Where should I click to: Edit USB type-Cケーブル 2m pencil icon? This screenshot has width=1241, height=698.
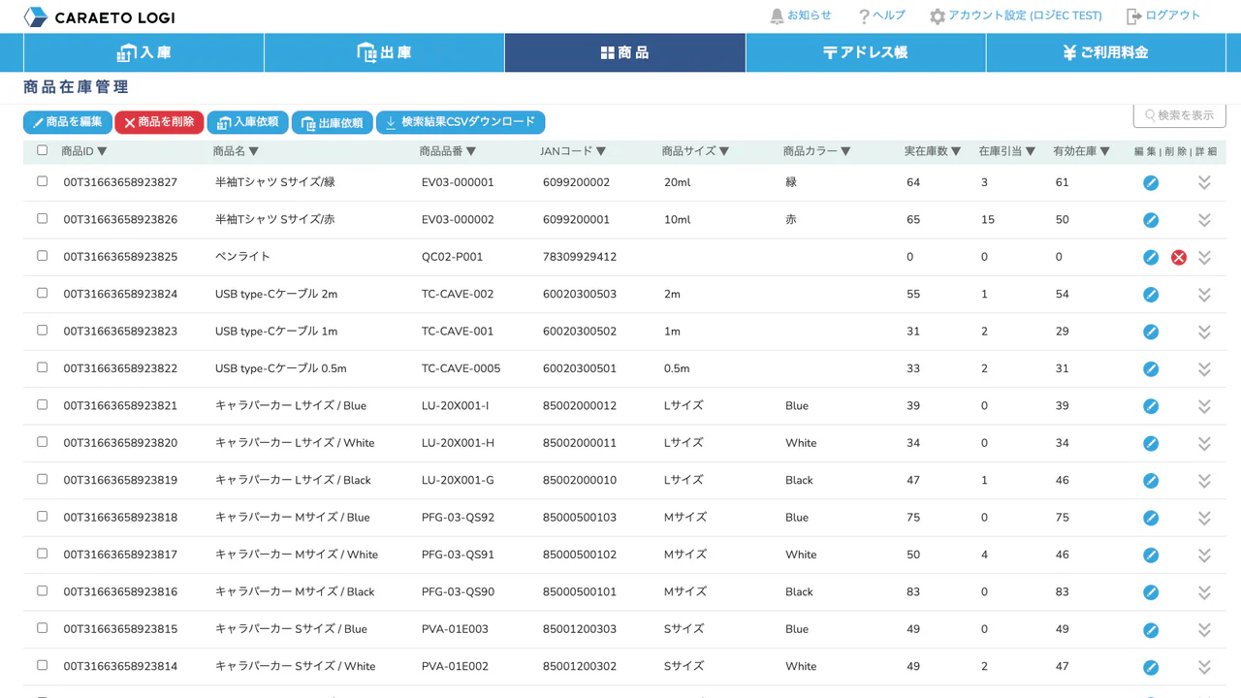click(1151, 294)
